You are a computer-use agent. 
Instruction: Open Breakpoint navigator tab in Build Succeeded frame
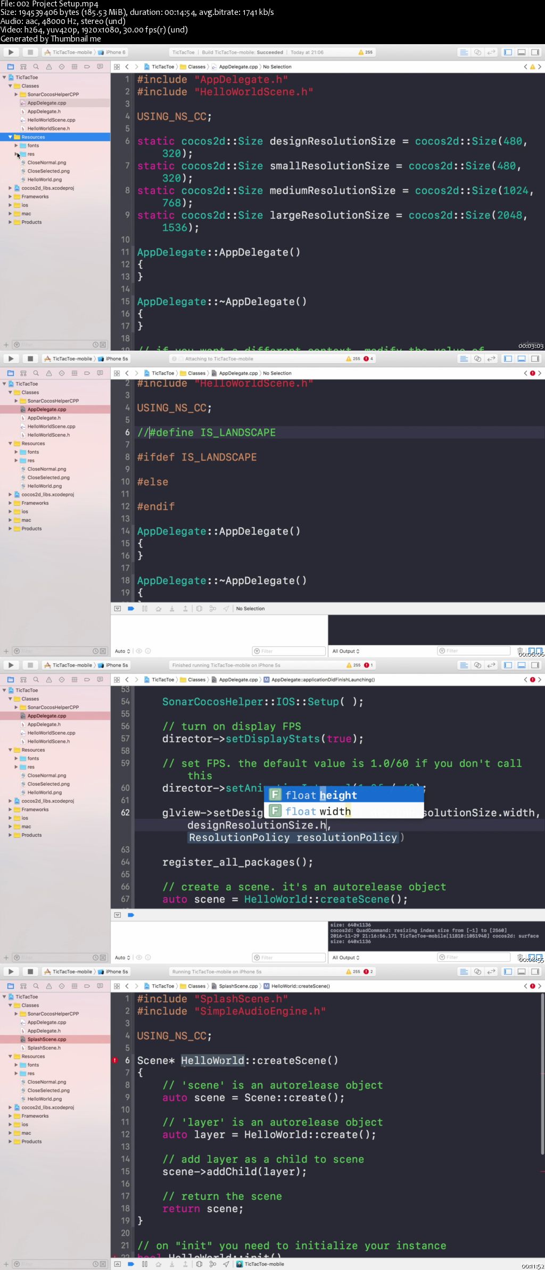coord(87,67)
